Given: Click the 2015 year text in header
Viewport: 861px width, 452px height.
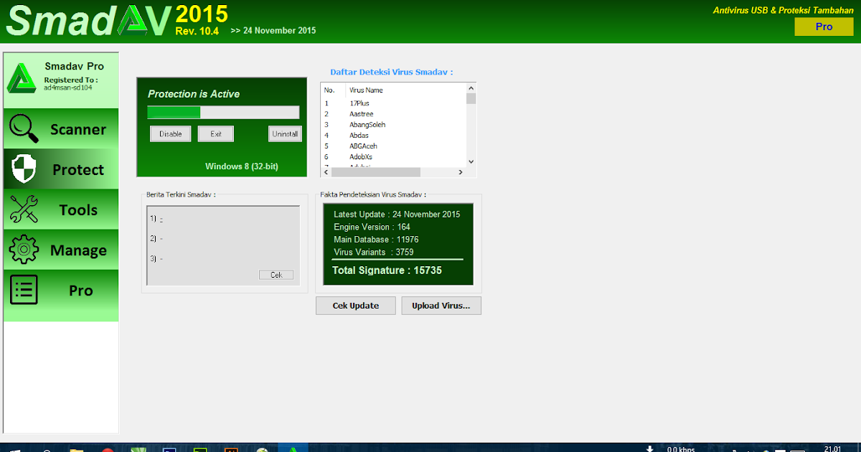Looking at the screenshot, I should 202,14.
